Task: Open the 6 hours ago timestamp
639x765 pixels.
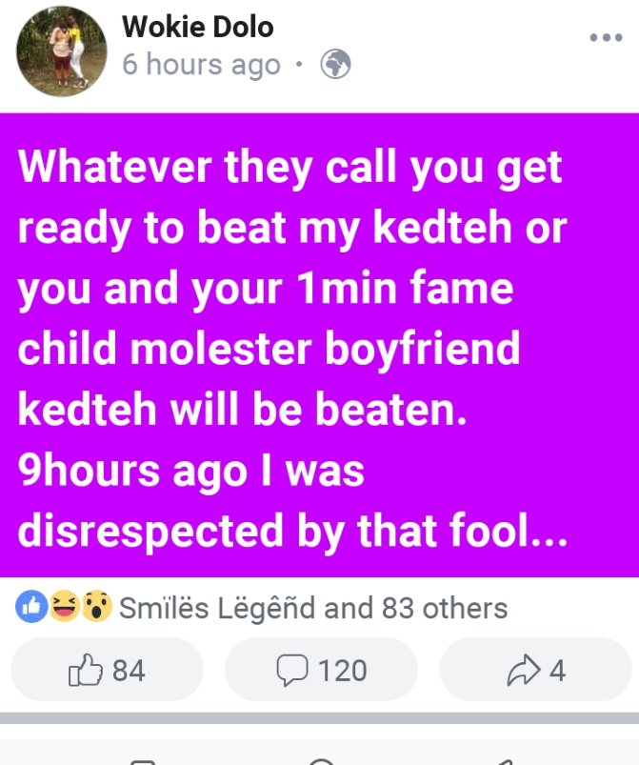Action: click(202, 65)
